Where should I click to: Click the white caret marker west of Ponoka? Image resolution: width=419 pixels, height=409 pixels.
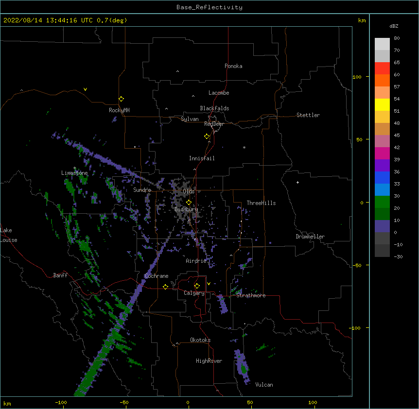(x=177, y=71)
